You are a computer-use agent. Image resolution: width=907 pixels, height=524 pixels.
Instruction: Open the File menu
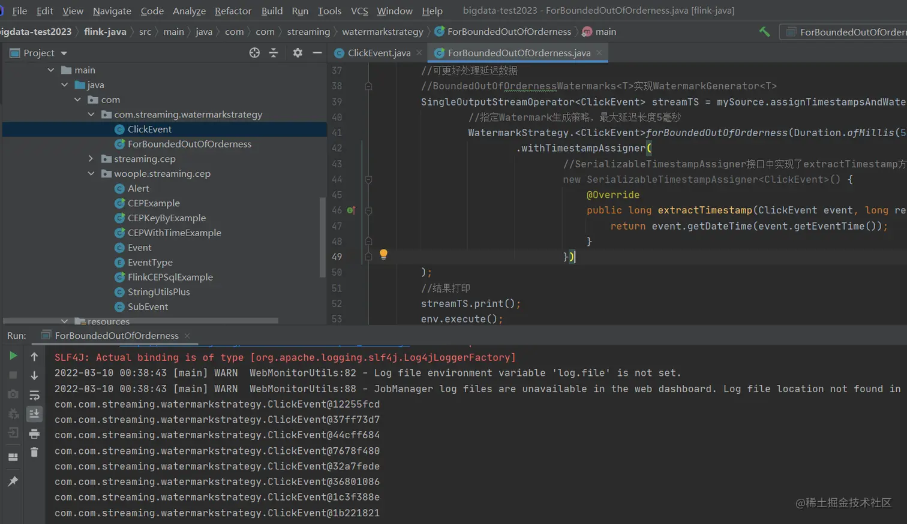(19, 11)
